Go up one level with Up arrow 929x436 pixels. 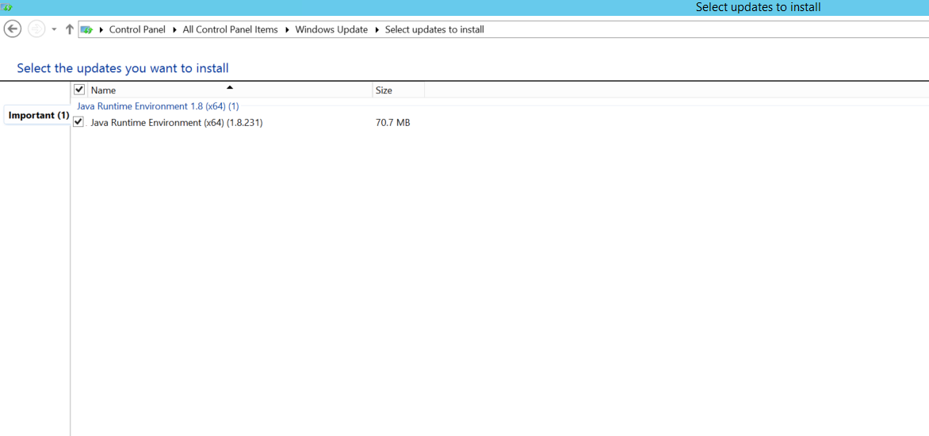tap(69, 29)
